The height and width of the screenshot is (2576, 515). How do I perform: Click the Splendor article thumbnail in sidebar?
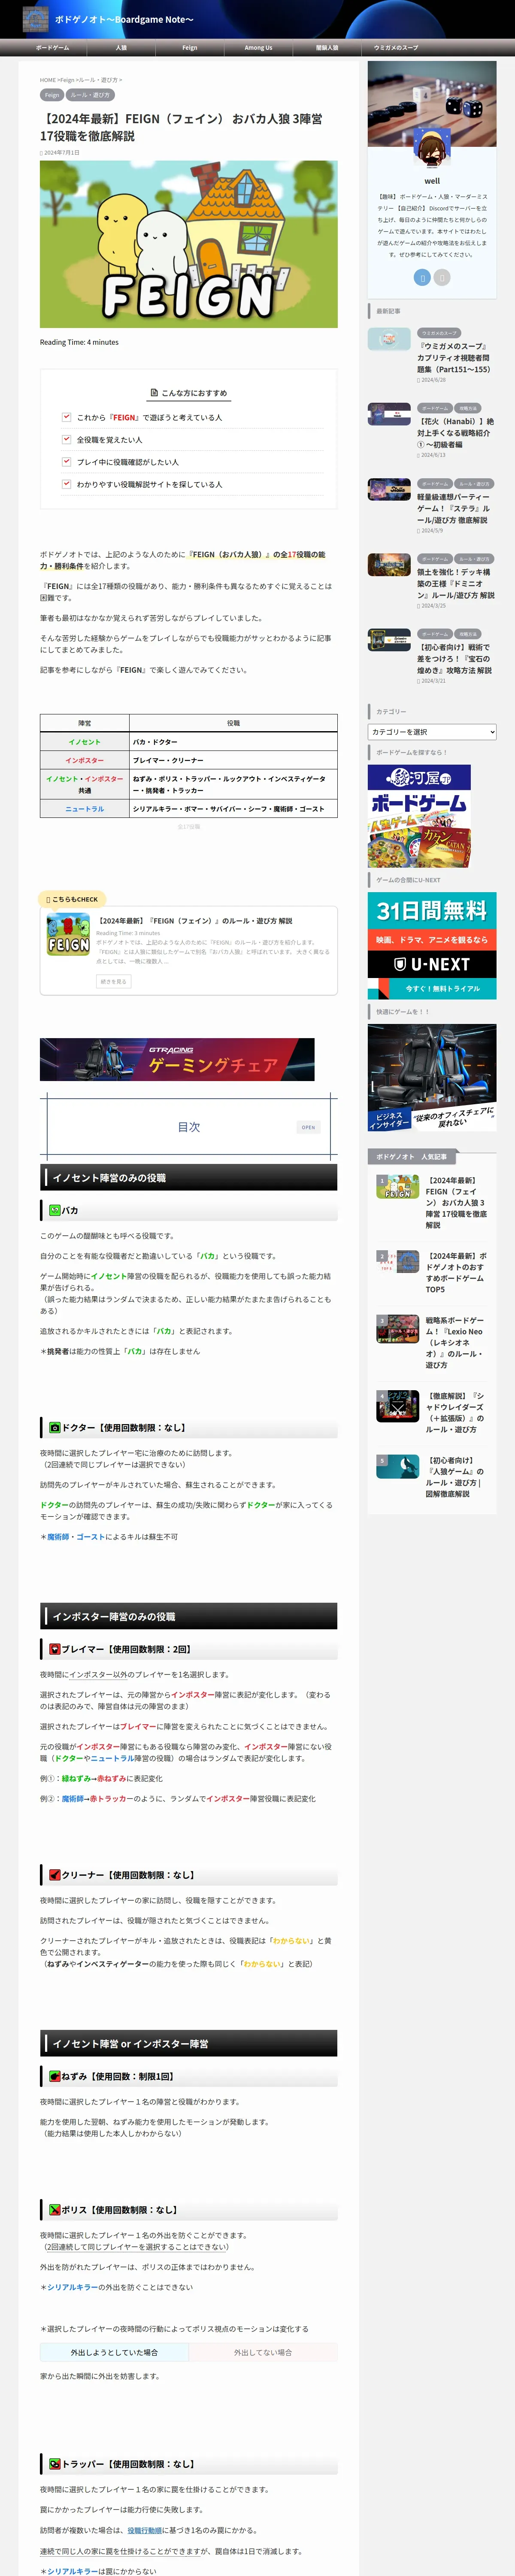click(389, 640)
